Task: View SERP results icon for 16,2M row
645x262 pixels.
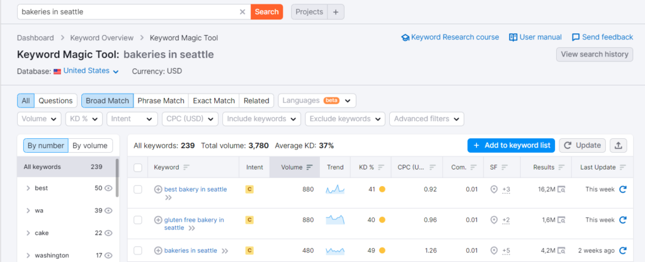Action: click(x=561, y=189)
